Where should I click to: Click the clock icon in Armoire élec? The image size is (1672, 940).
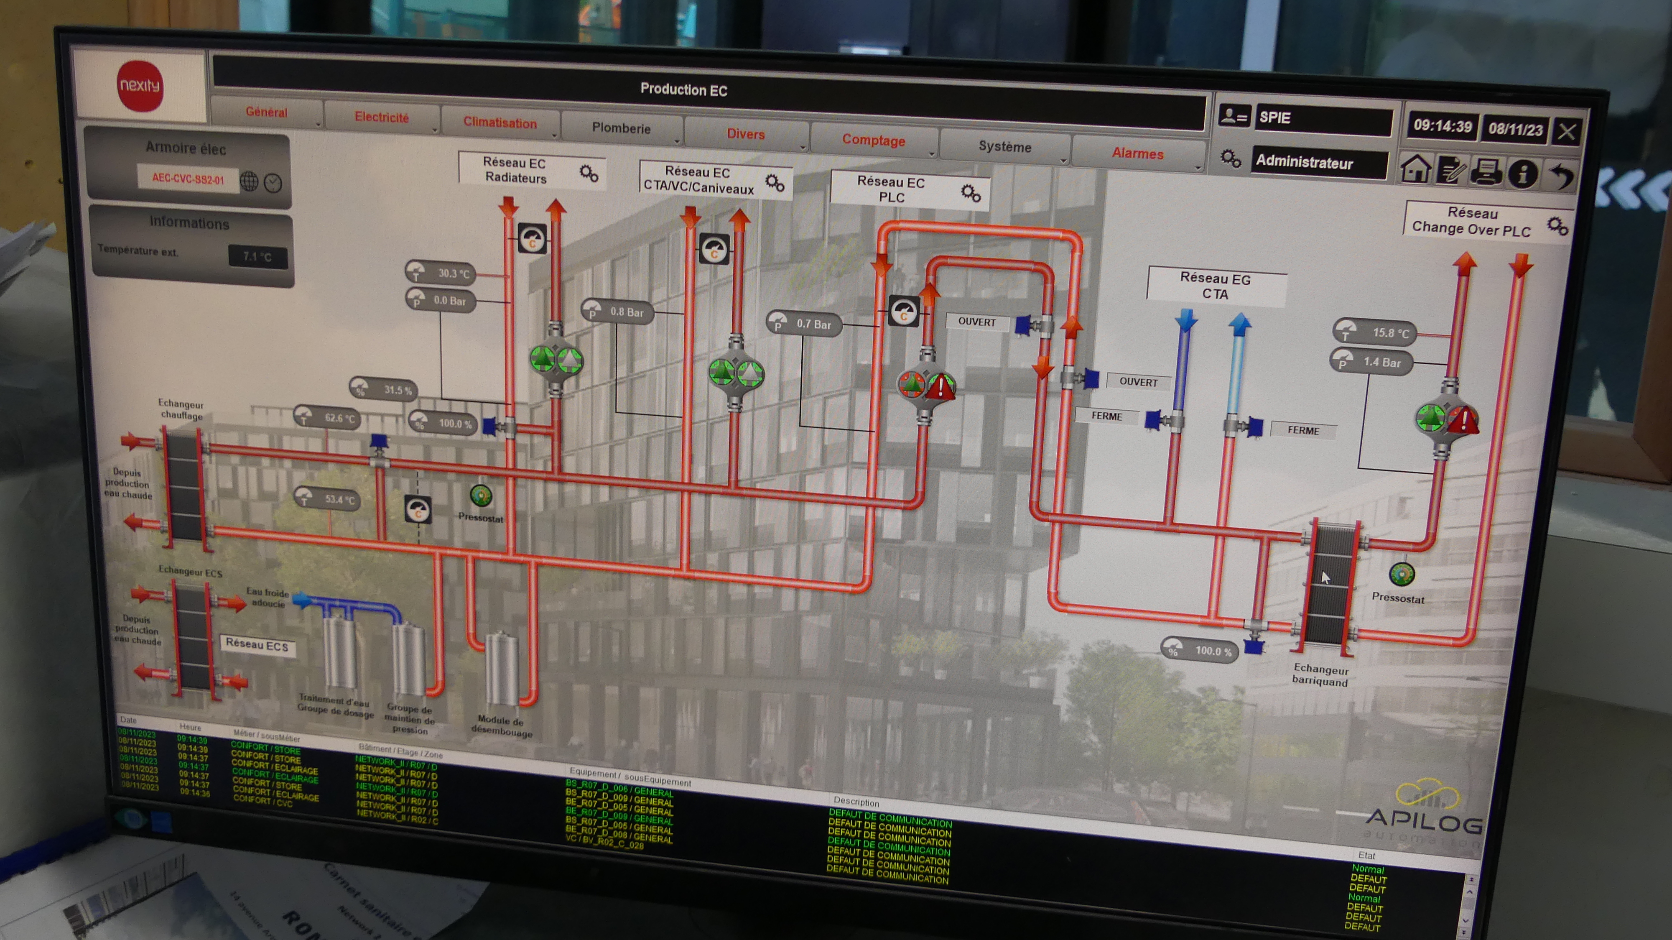click(273, 183)
